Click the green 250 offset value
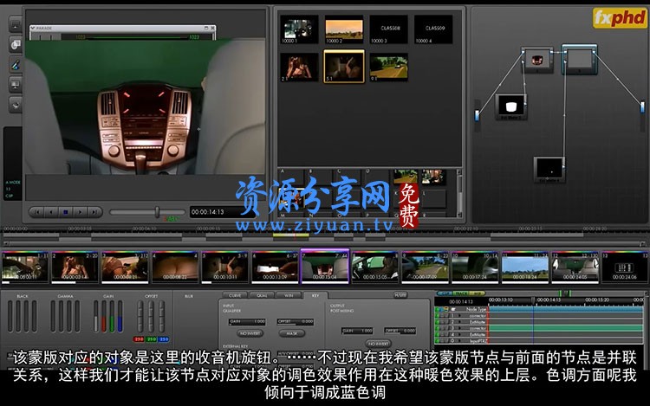The width and height of the screenshot is (650, 406). [152, 339]
